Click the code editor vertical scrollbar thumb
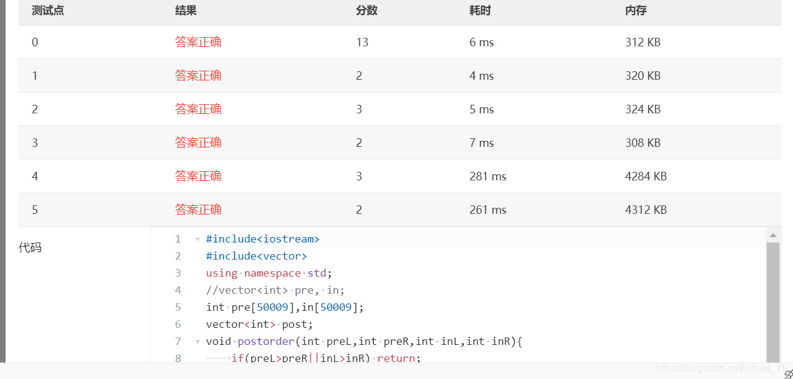793x379 pixels. [773, 302]
